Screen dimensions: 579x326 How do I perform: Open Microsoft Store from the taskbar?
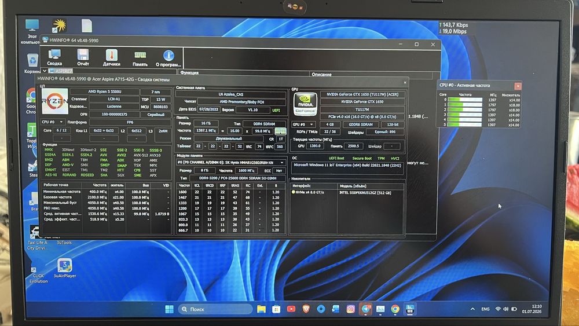click(x=276, y=309)
